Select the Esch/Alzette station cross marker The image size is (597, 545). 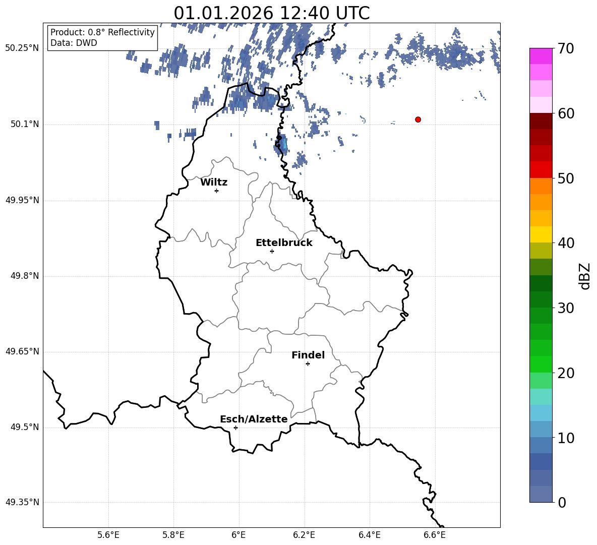[235, 428]
